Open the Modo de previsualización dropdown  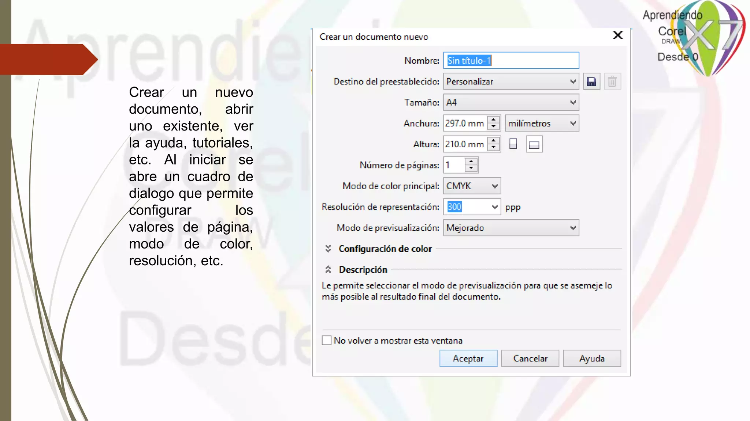tap(511, 228)
